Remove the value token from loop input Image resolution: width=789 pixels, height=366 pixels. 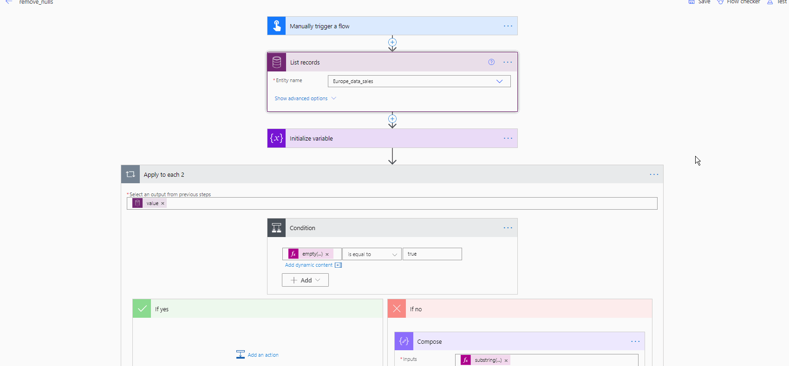[x=163, y=203]
